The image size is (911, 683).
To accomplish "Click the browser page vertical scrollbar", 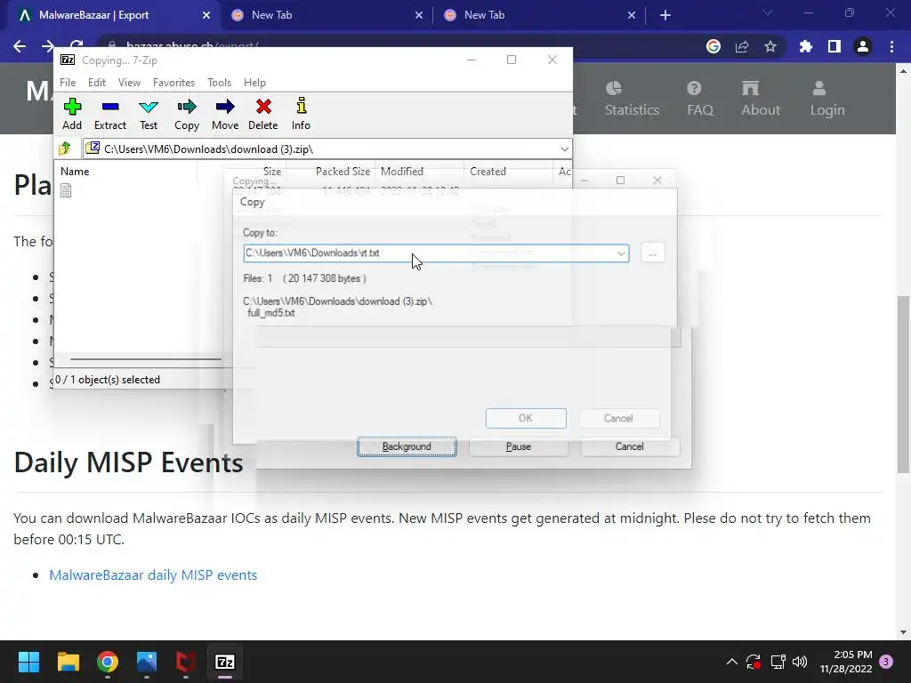I will click(903, 384).
